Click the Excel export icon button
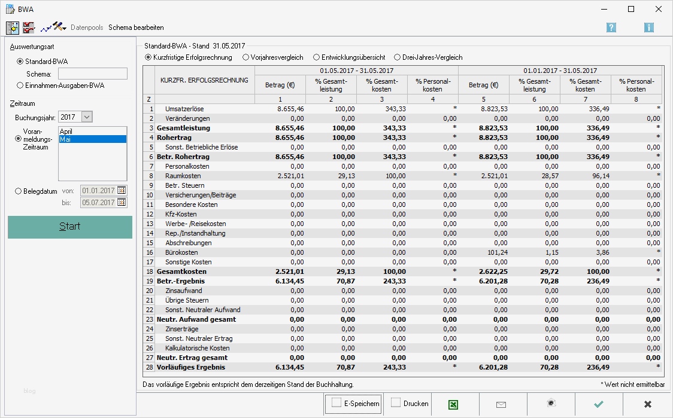 pyautogui.click(x=454, y=404)
